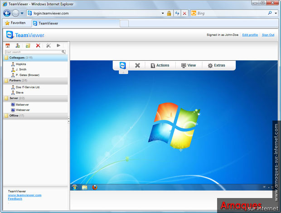Open a new browser tab

pos(124,24)
